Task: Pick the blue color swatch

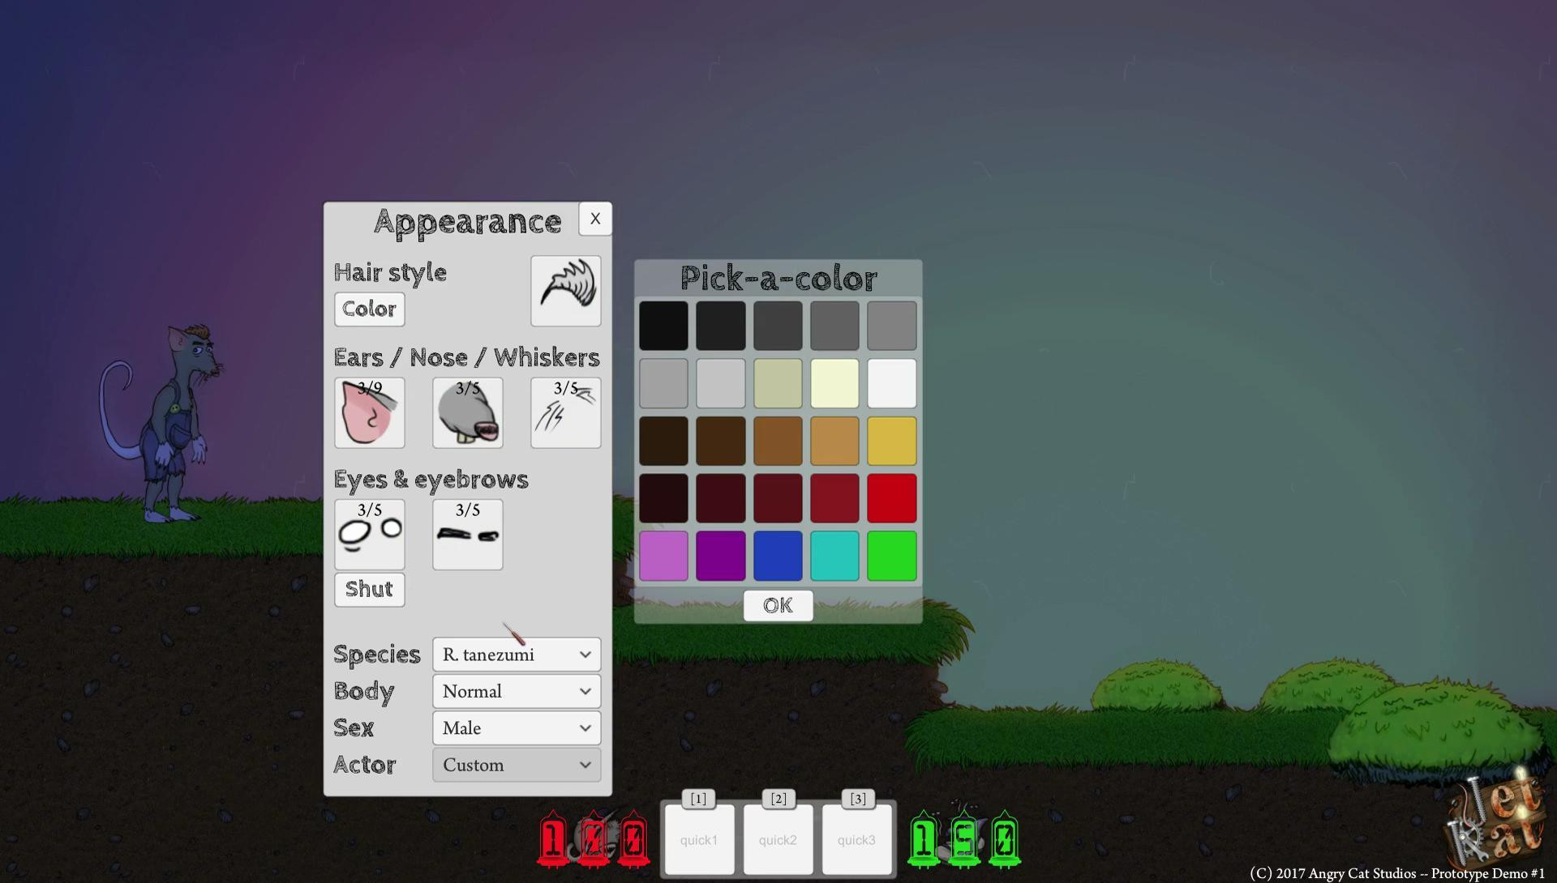Action: click(778, 556)
